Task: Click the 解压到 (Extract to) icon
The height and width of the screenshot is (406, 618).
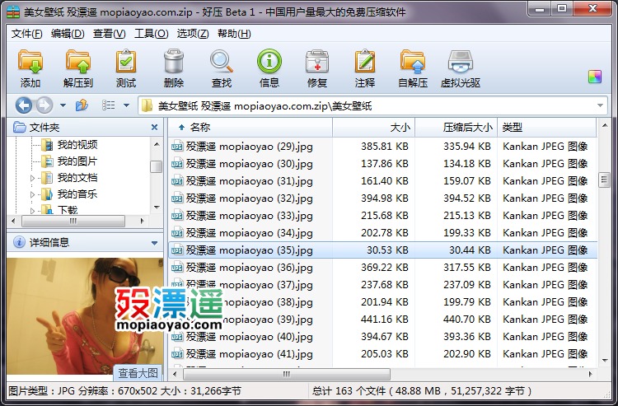Action: pos(78,68)
